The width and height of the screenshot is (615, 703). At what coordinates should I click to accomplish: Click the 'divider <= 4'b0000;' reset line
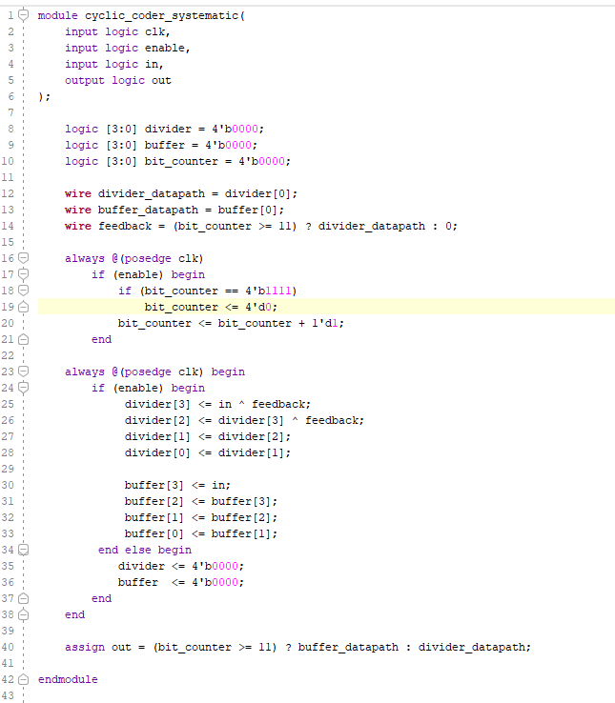pyautogui.click(x=181, y=566)
